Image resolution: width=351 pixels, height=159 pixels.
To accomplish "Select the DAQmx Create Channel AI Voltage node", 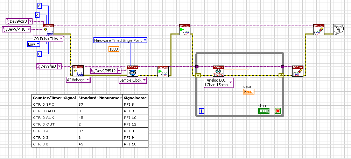I will pos(78,71).
